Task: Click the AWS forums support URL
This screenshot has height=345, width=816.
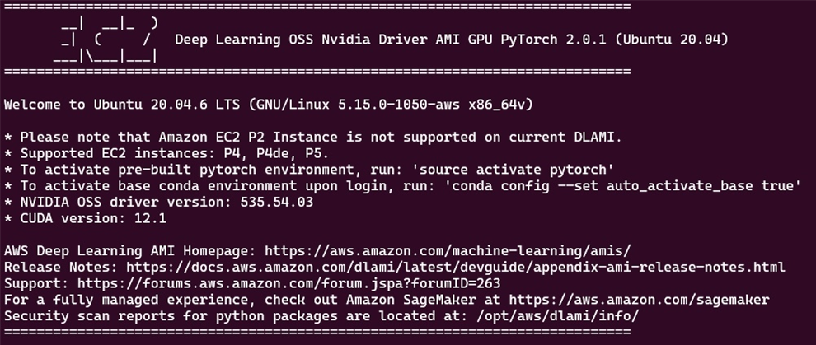Action: (x=288, y=284)
